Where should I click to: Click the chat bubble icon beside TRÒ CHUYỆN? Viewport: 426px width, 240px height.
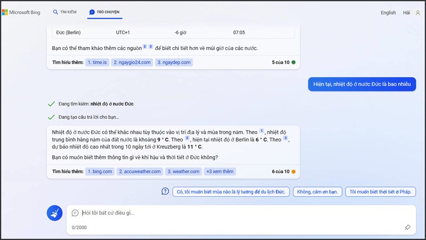(92, 12)
